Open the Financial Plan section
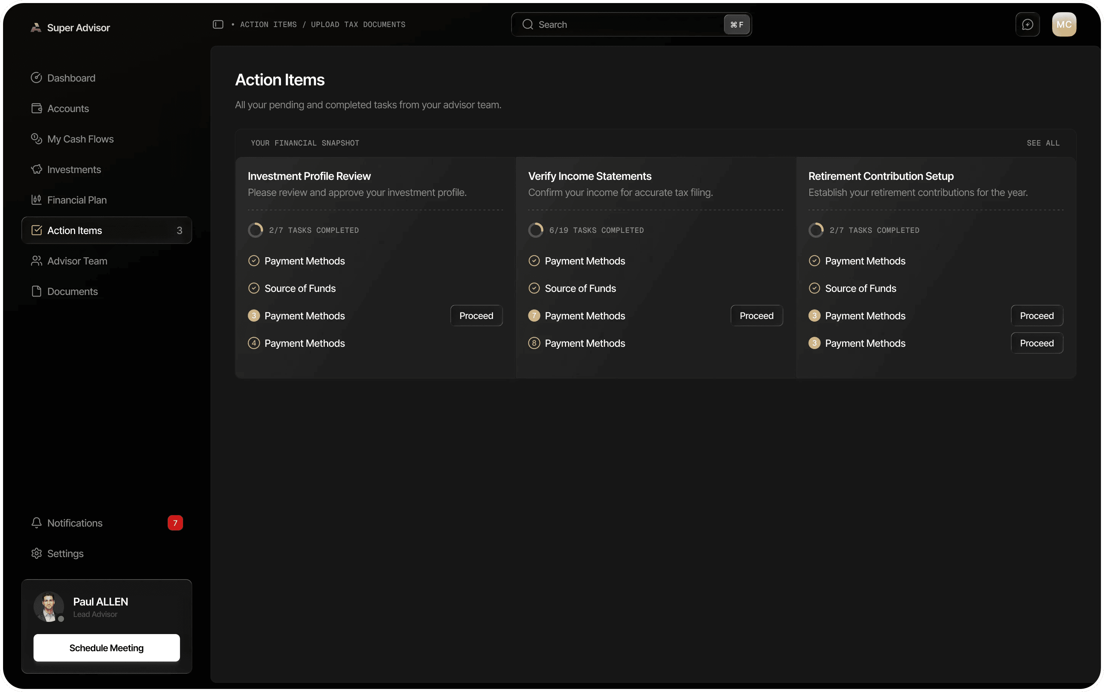The width and height of the screenshot is (1104, 692). [106, 200]
